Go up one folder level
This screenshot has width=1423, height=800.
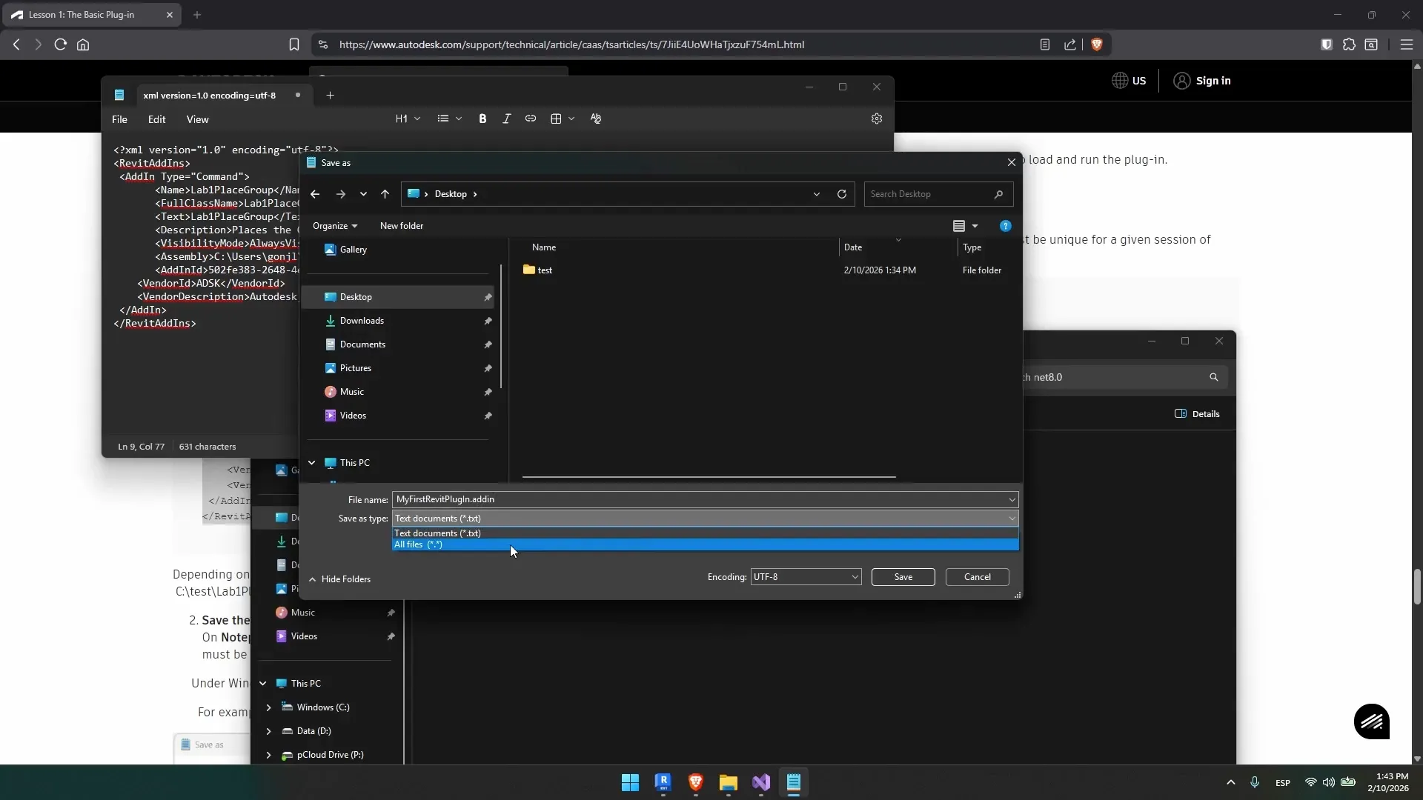pos(385,194)
